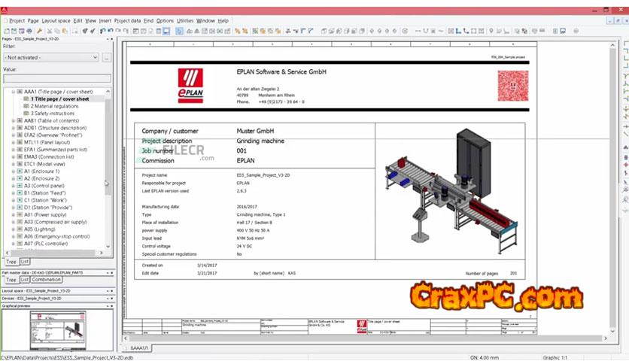Click the location pin toolbar icon

tap(491, 31)
